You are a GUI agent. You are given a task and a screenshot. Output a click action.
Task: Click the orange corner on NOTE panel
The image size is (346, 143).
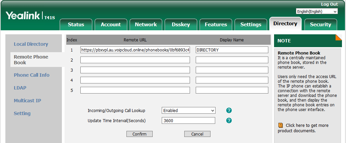tap(339, 37)
